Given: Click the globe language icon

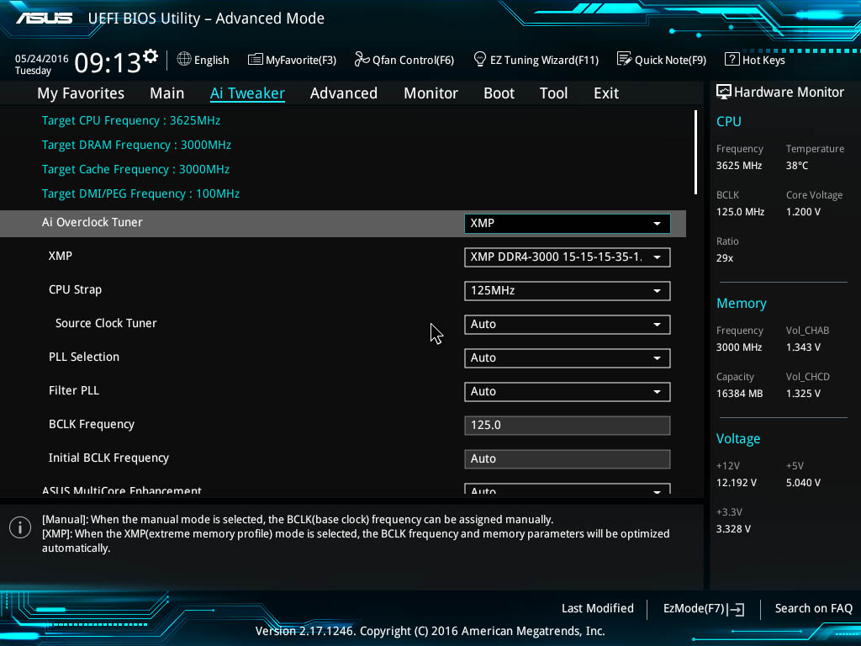Looking at the screenshot, I should (184, 59).
